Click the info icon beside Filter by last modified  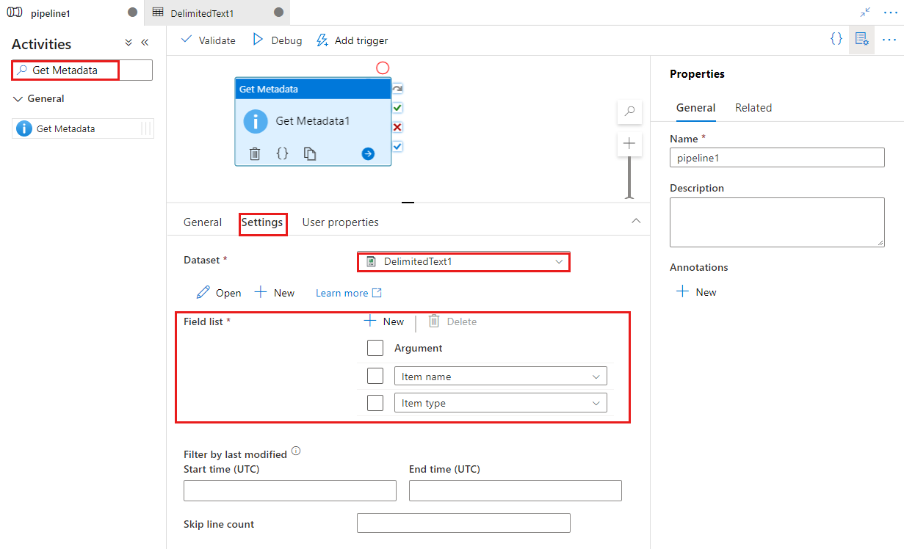pyautogui.click(x=296, y=450)
